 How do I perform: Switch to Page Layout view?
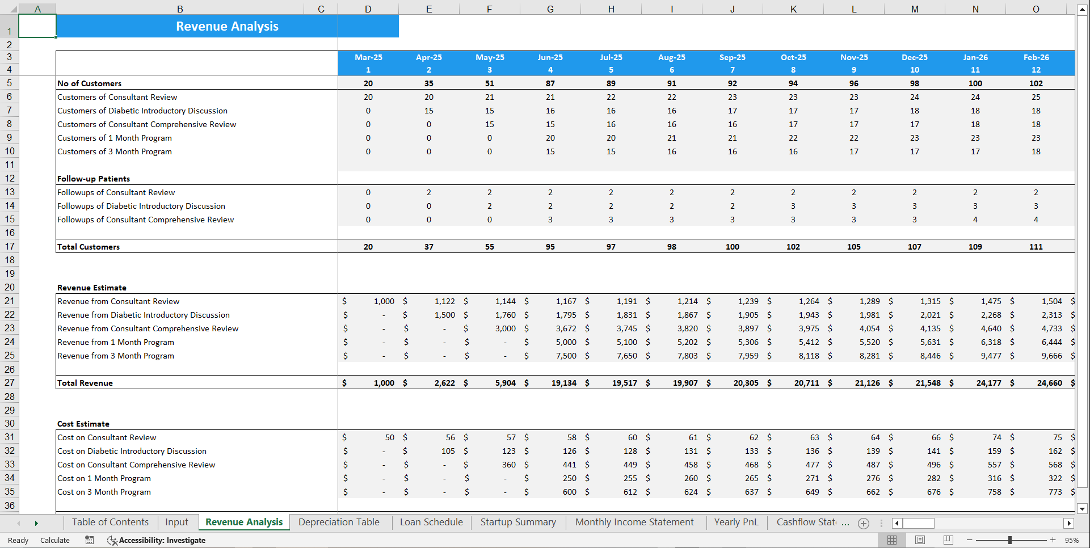pyautogui.click(x=920, y=540)
